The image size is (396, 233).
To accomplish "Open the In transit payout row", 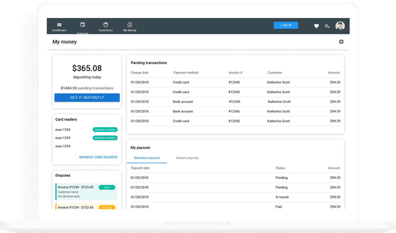I will click(x=235, y=197).
